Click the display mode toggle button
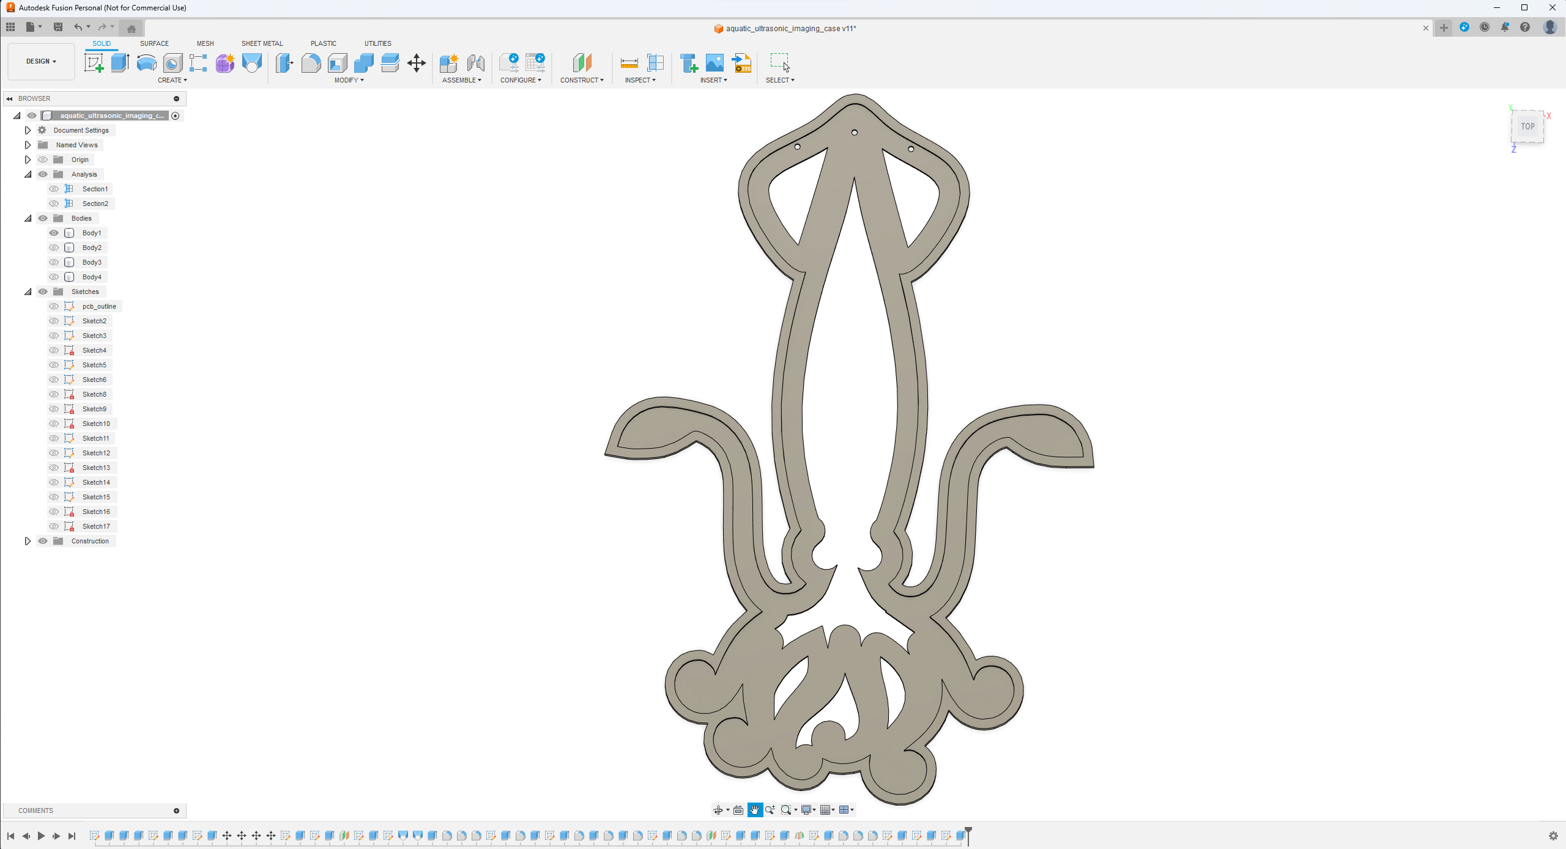1566x849 pixels. [806, 809]
